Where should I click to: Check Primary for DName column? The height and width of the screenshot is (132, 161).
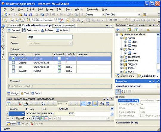[13, 63]
